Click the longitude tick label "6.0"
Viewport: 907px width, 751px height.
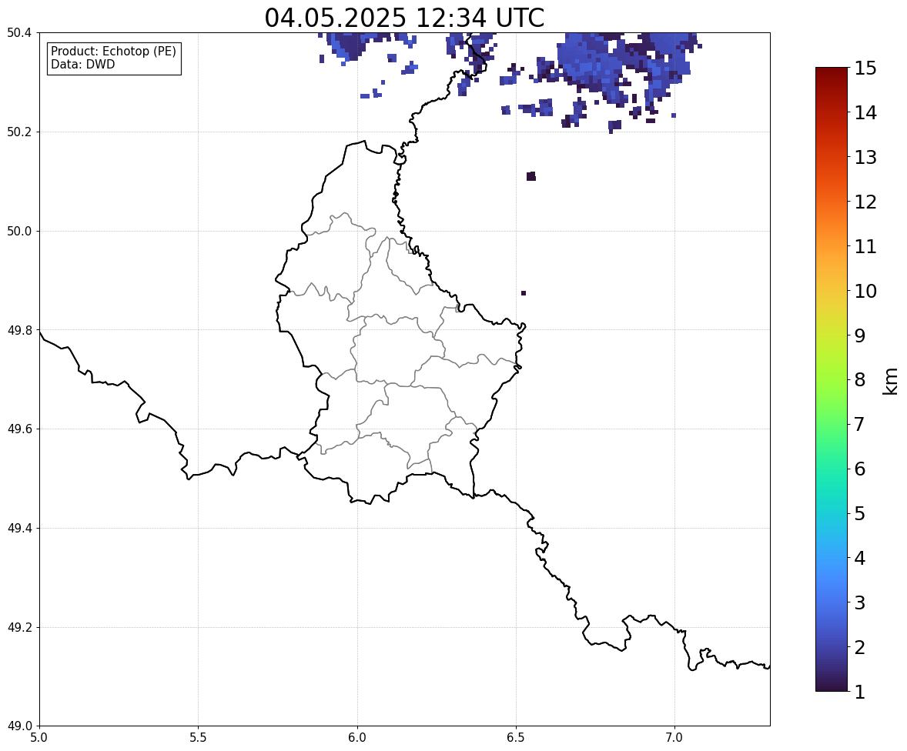coord(357,738)
